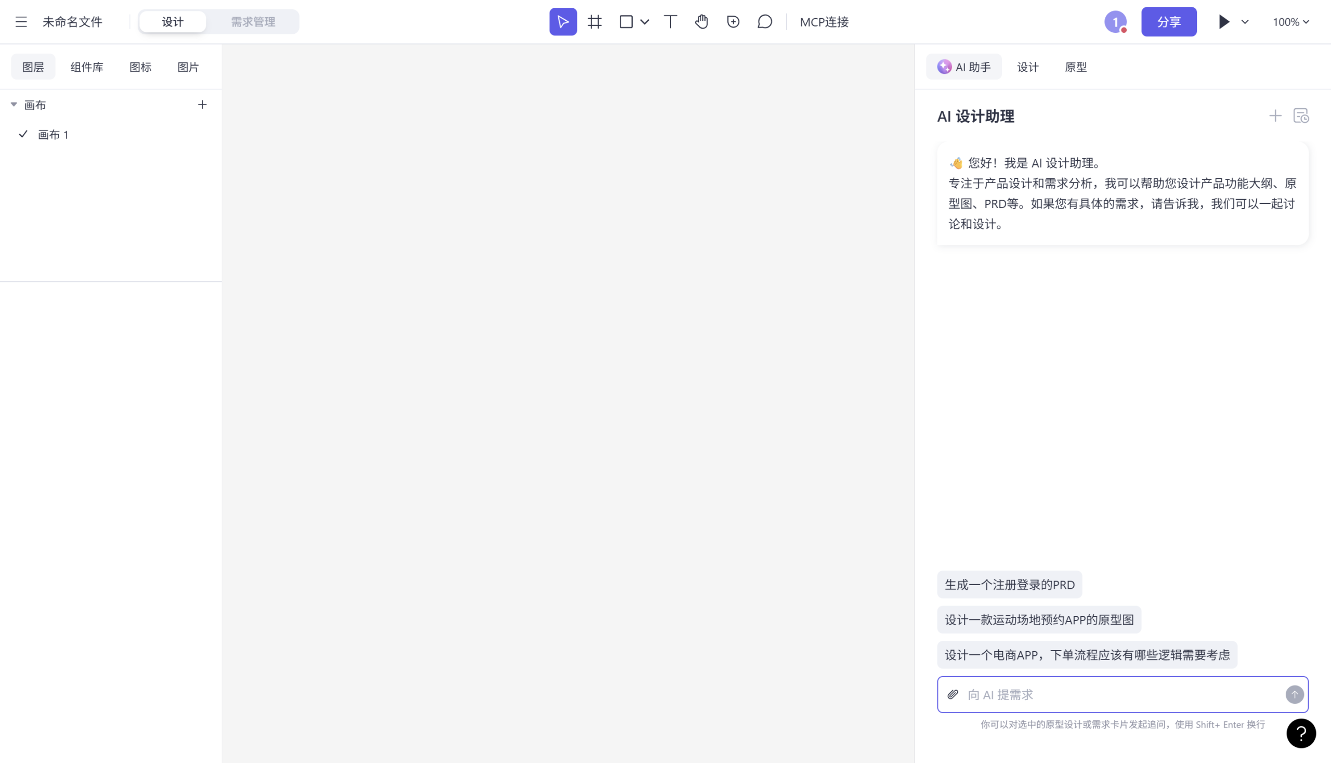Select the 画布 1 canvas item
This screenshot has width=1331, height=763.
click(x=53, y=134)
